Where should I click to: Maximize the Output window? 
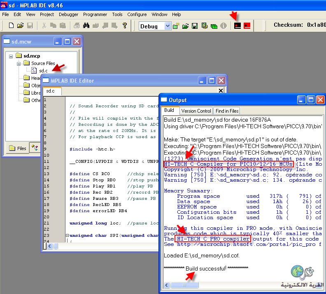click(x=311, y=100)
